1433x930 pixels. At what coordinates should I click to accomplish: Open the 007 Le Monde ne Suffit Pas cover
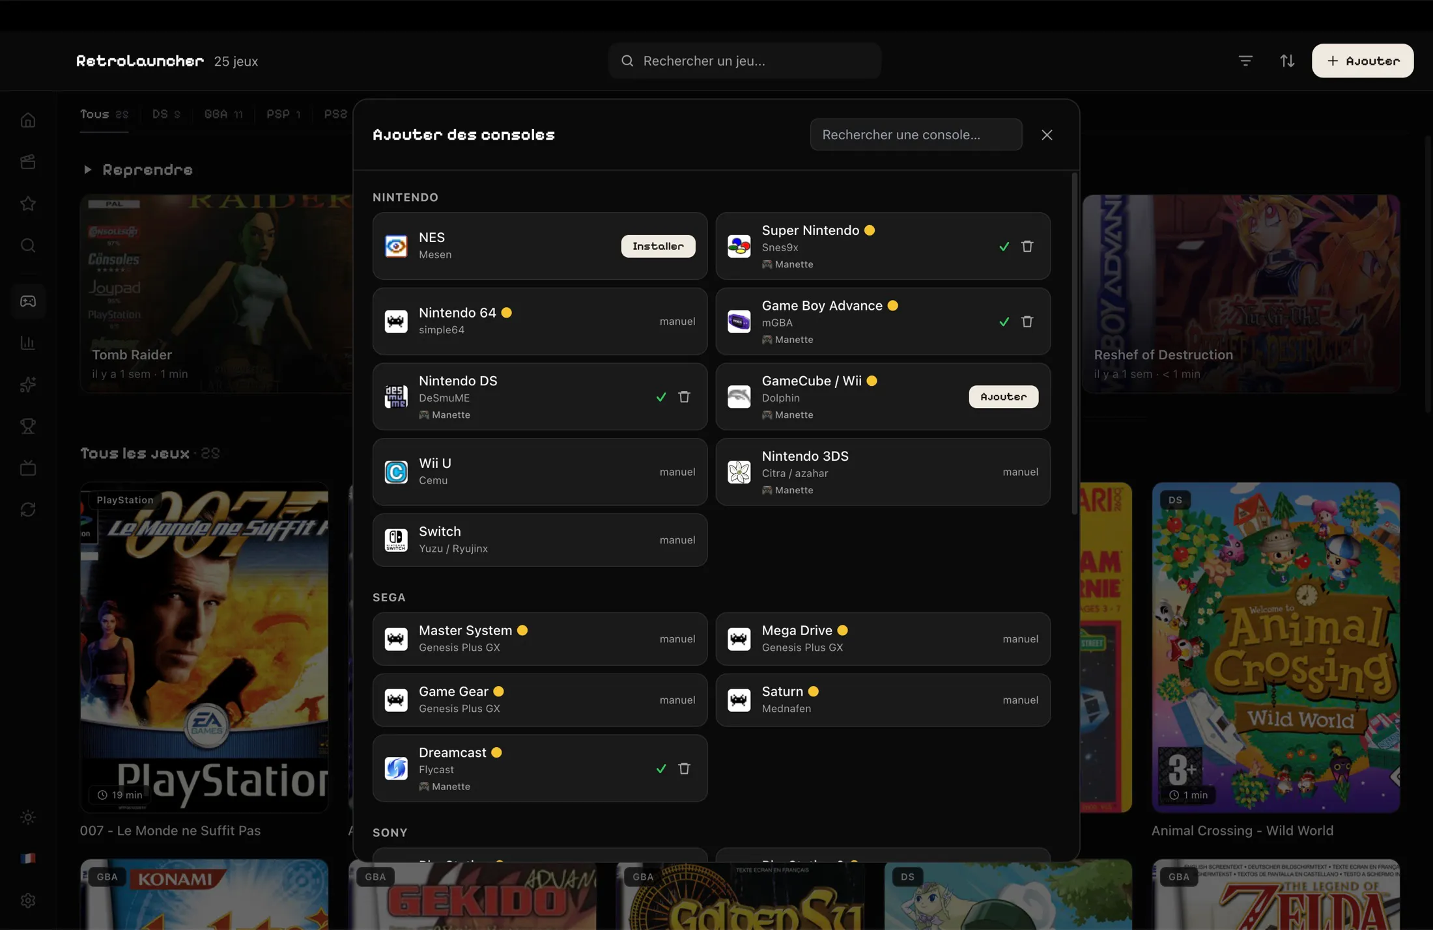coord(204,648)
